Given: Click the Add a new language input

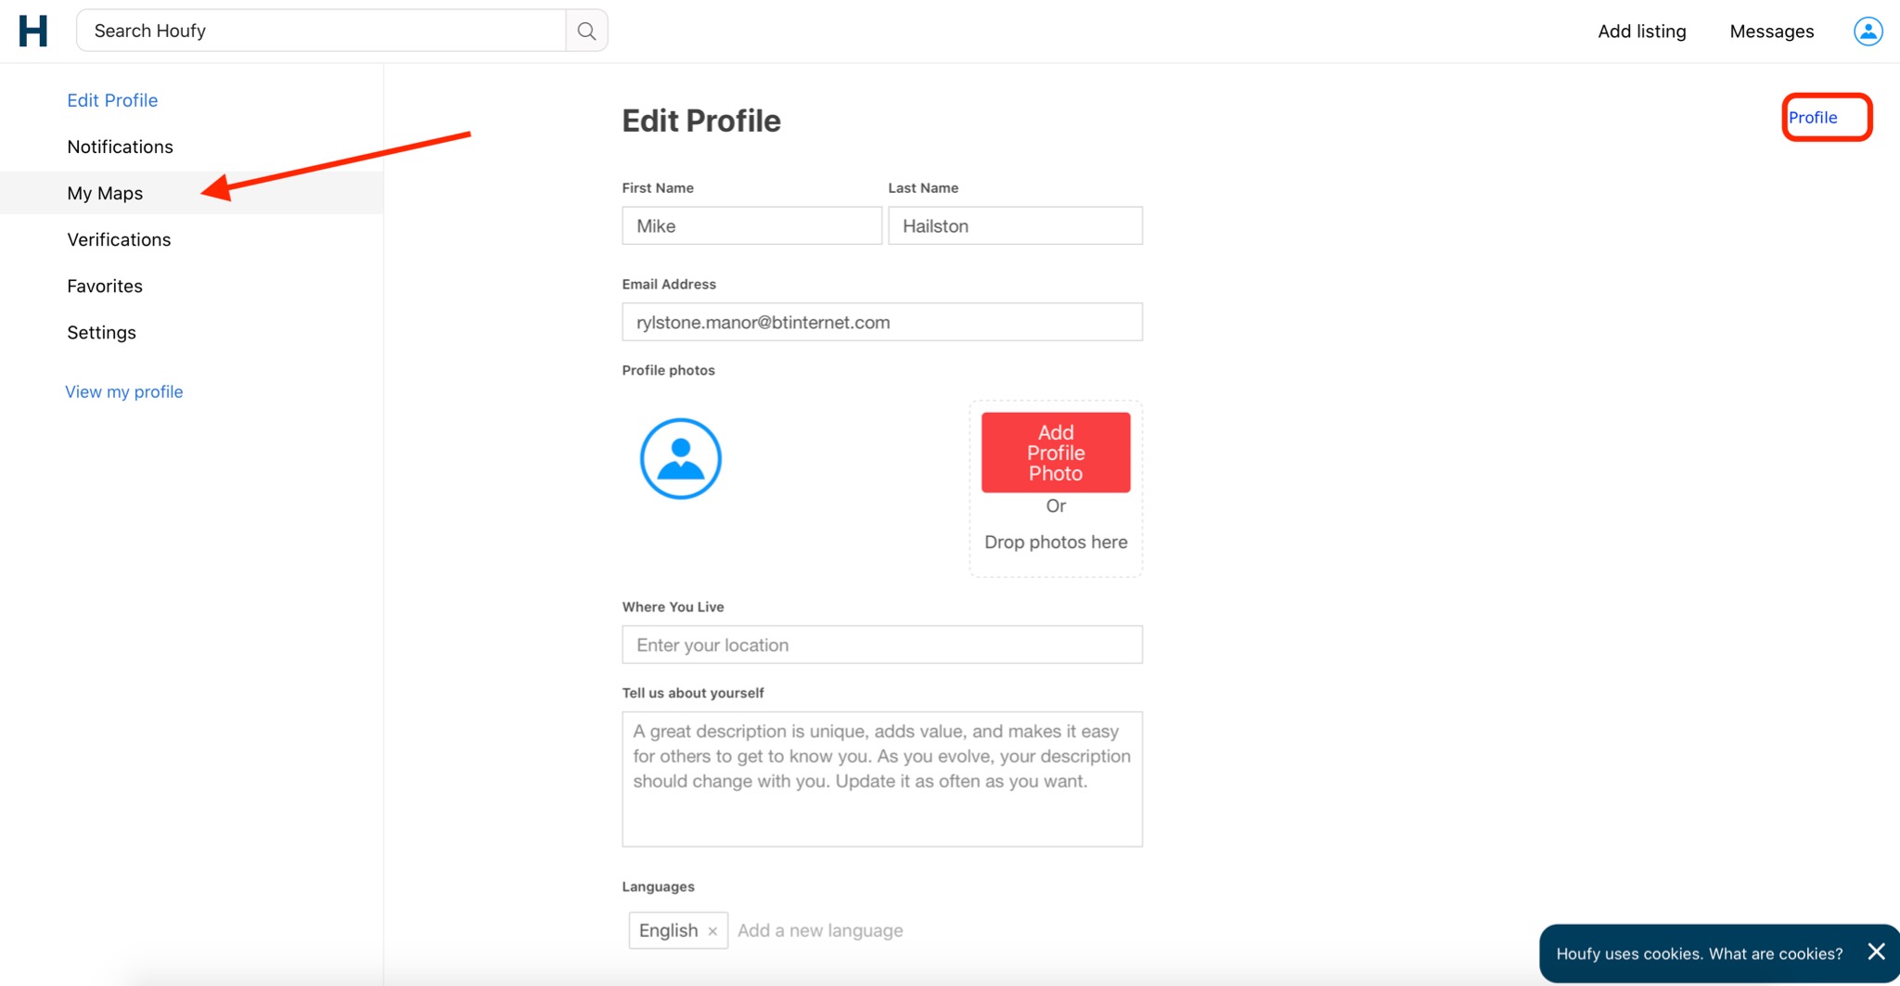Looking at the screenshot, I should tap(820, 930).
